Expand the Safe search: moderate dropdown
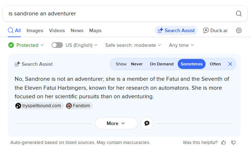Screen dimensions: 251x149 click(133, 45)
